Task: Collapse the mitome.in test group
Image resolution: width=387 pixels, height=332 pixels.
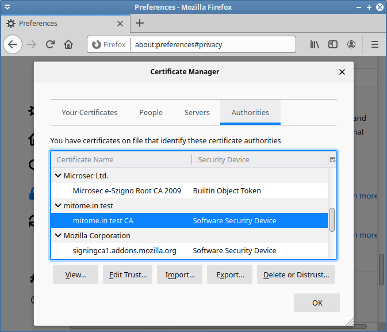Action: 58,205
